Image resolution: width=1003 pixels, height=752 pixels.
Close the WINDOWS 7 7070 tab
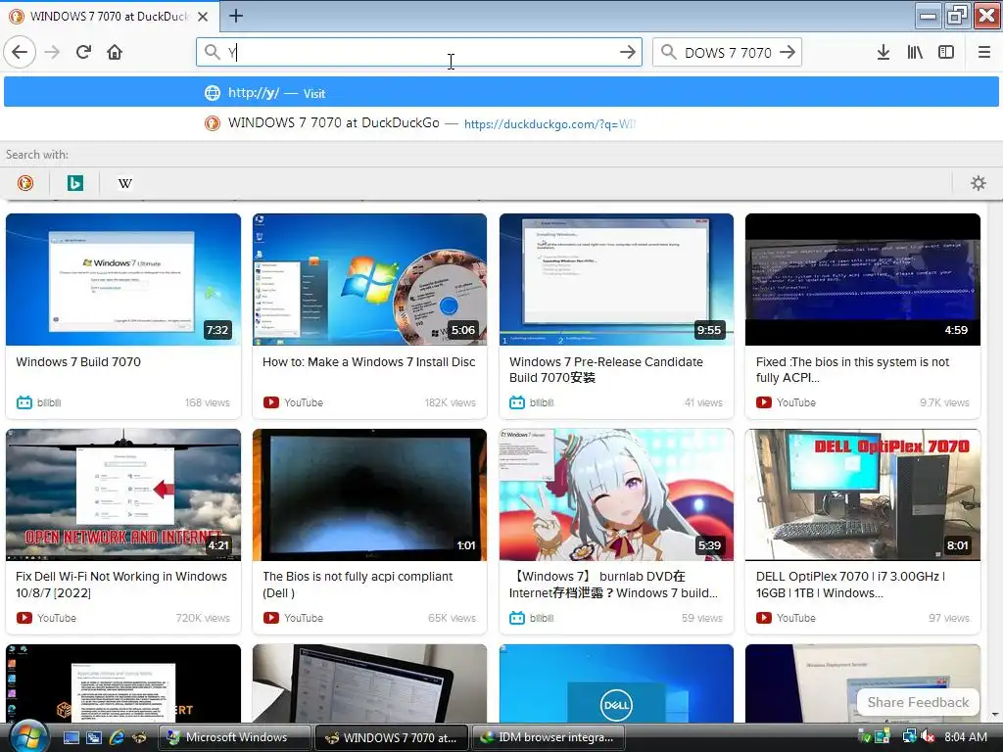click(202, 16)
